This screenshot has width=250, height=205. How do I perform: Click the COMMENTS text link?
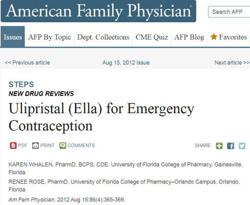(81, 145)
